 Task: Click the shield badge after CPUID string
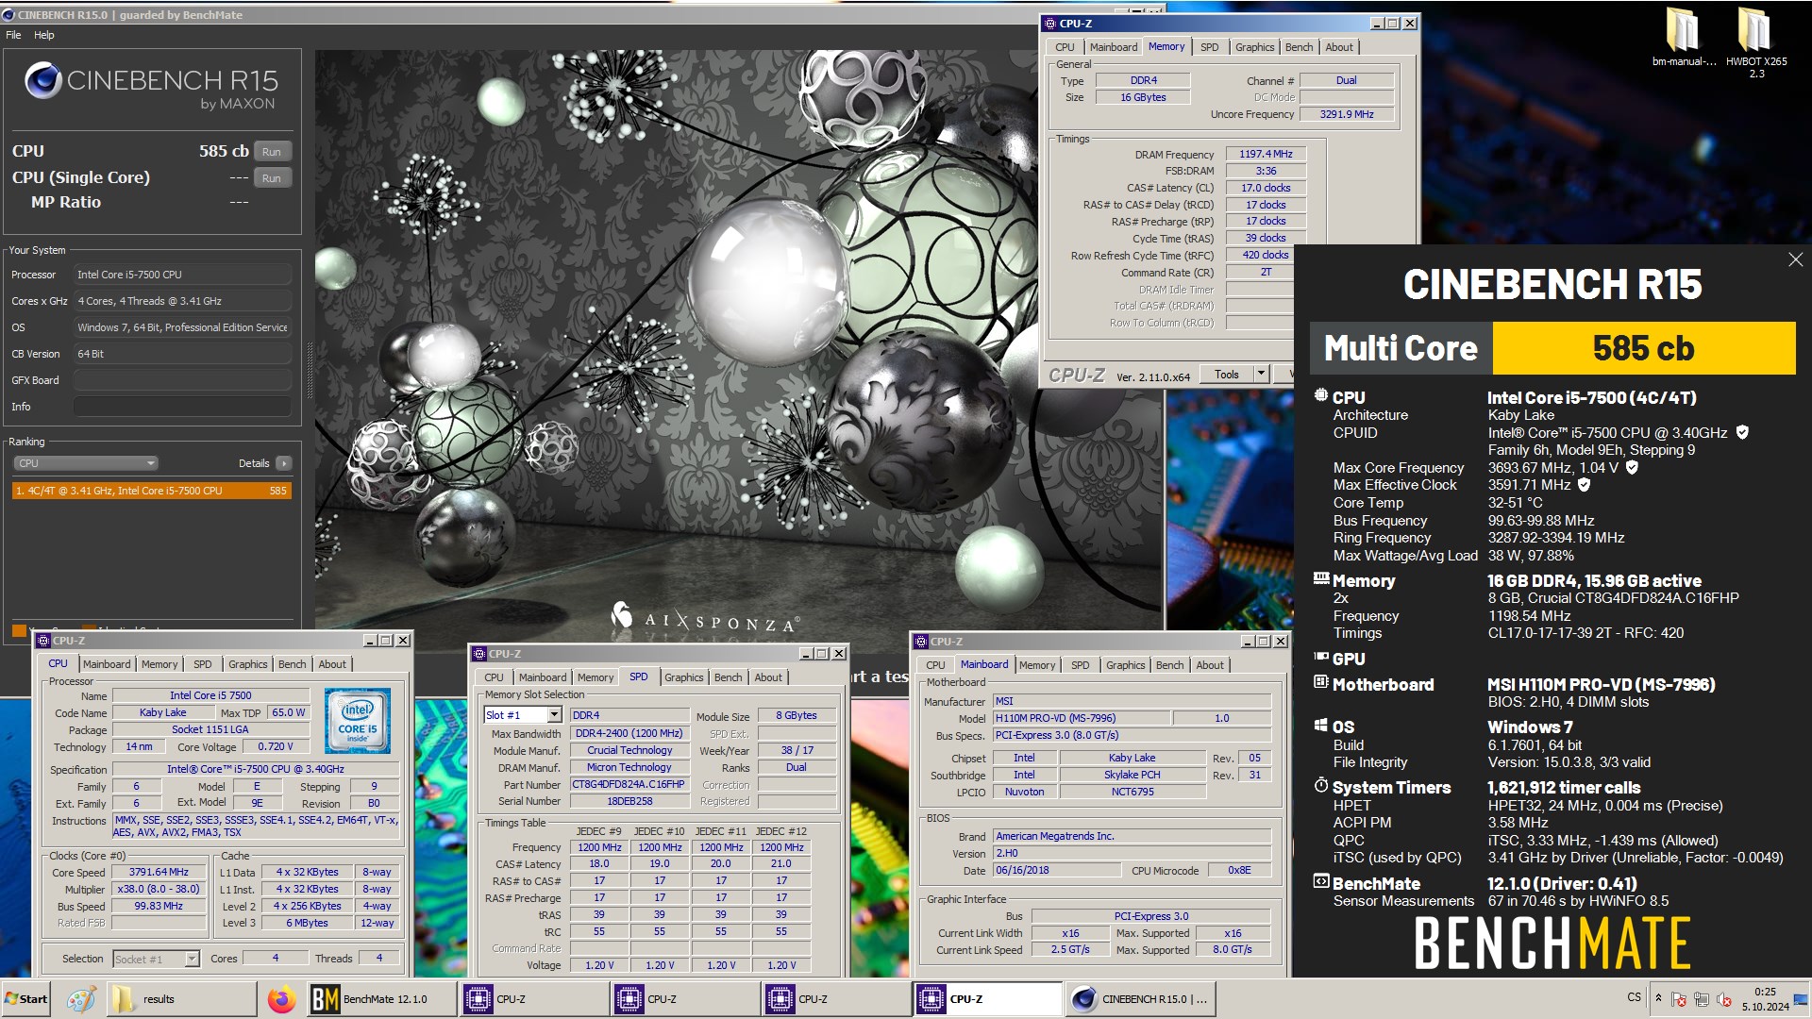[1742, 432]
